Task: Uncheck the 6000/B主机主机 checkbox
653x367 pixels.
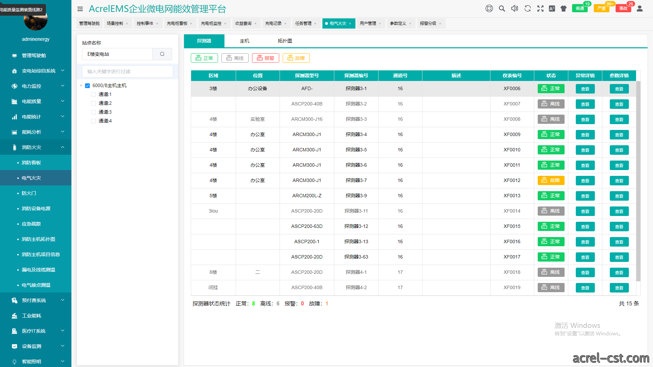Action: pos(87,86)
